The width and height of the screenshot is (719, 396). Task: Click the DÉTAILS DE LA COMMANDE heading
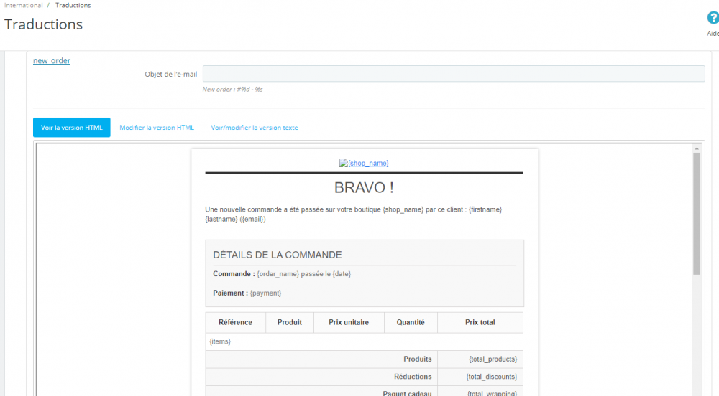(x=278, y=255)
